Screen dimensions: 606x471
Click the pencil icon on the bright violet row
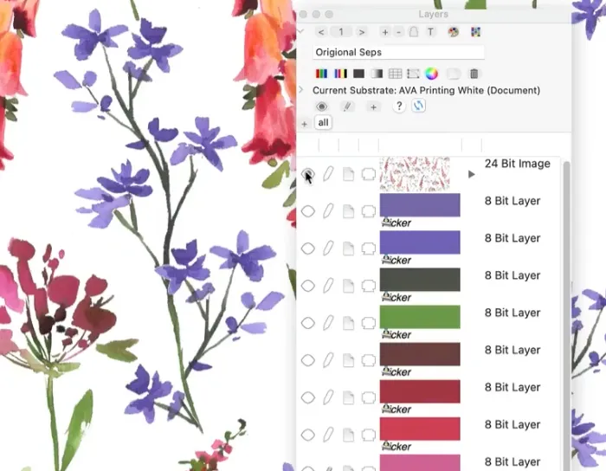point(328,248)
